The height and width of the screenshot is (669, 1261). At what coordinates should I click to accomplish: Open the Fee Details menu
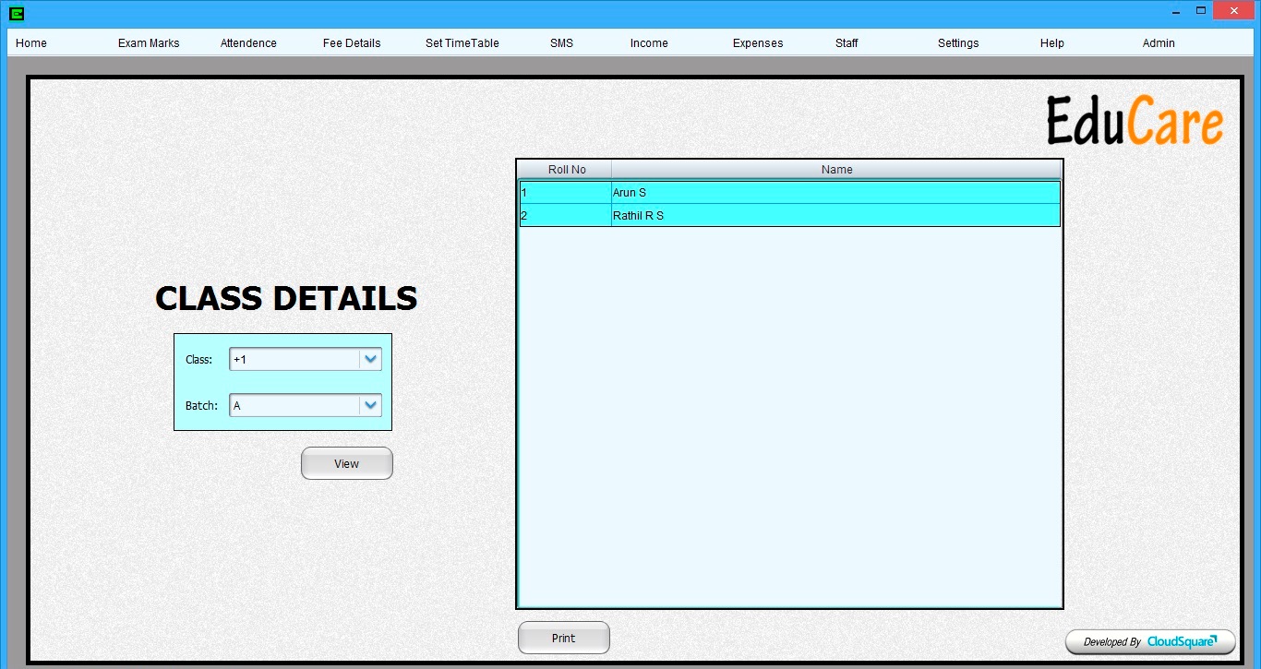(352, 43)
